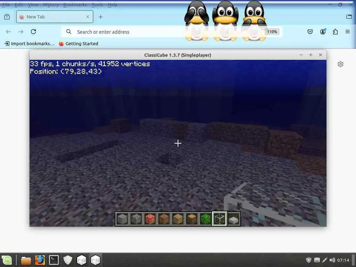Open Firefox View icon beside tabs
This screenshot has width=356, height=267.
[7, 17]
